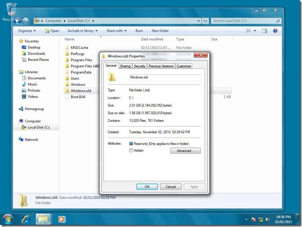This screenshot has height=227, width=302.
Task: Open Videos library
Action: [30, 97]
